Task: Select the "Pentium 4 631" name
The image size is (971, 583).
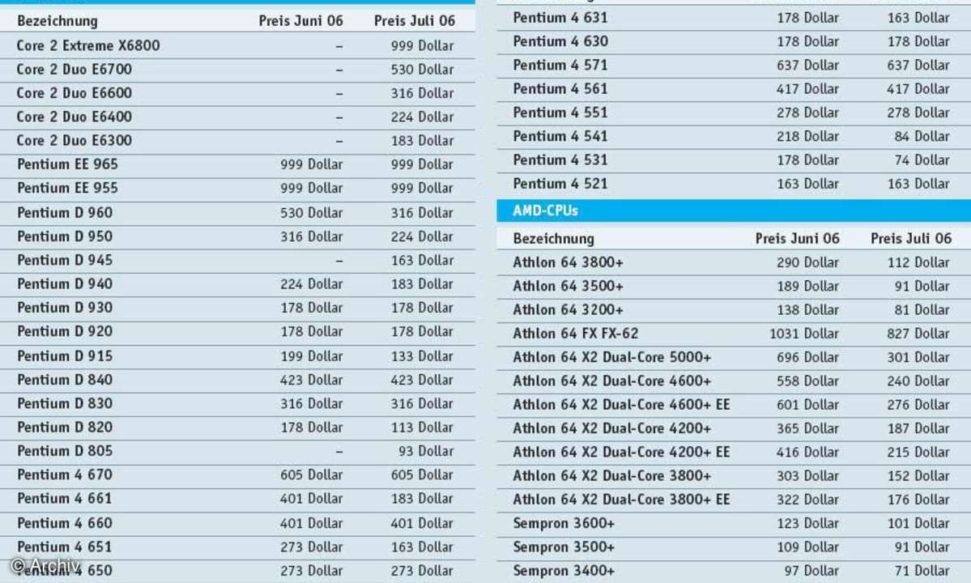Action: click(560, 17)
